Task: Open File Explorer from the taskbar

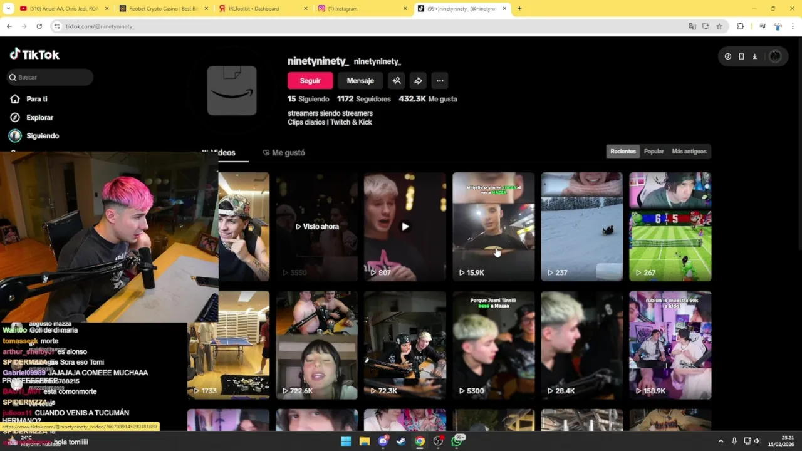Action: click(x=364, y=442)
